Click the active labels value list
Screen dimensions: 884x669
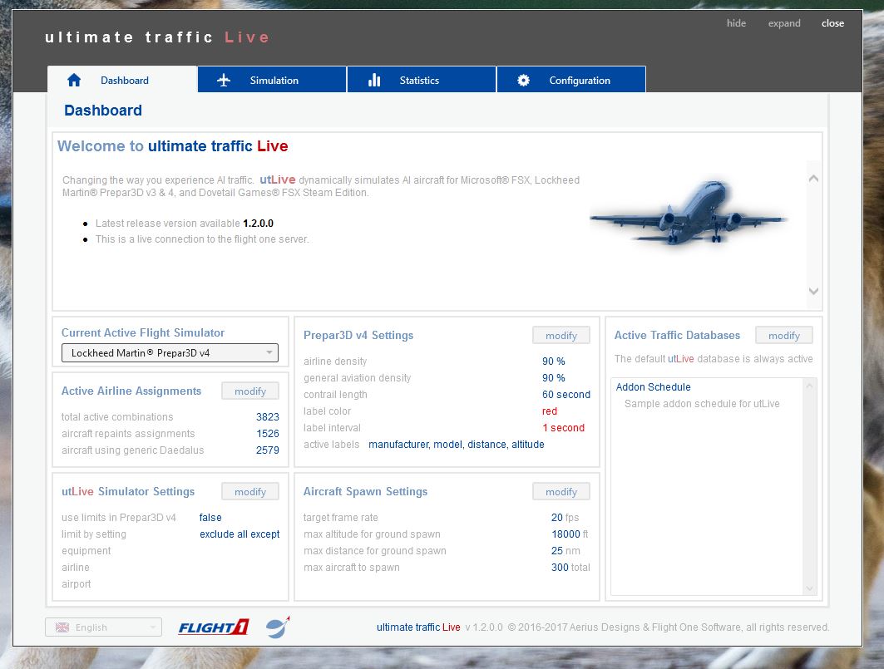click(x=456, y=445)
